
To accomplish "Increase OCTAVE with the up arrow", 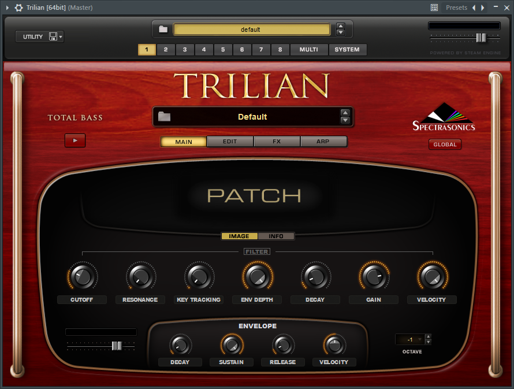I will [428, 336].
